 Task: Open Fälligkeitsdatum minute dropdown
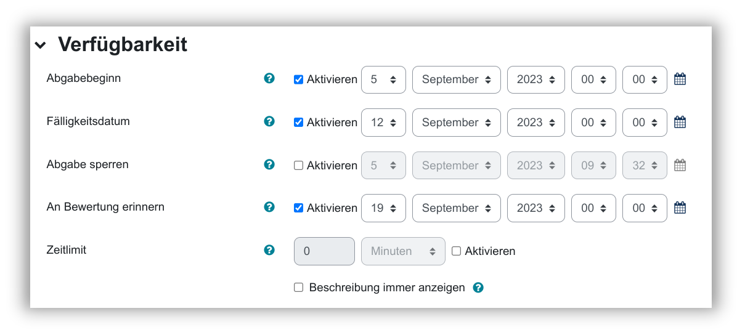pos(645,123)
